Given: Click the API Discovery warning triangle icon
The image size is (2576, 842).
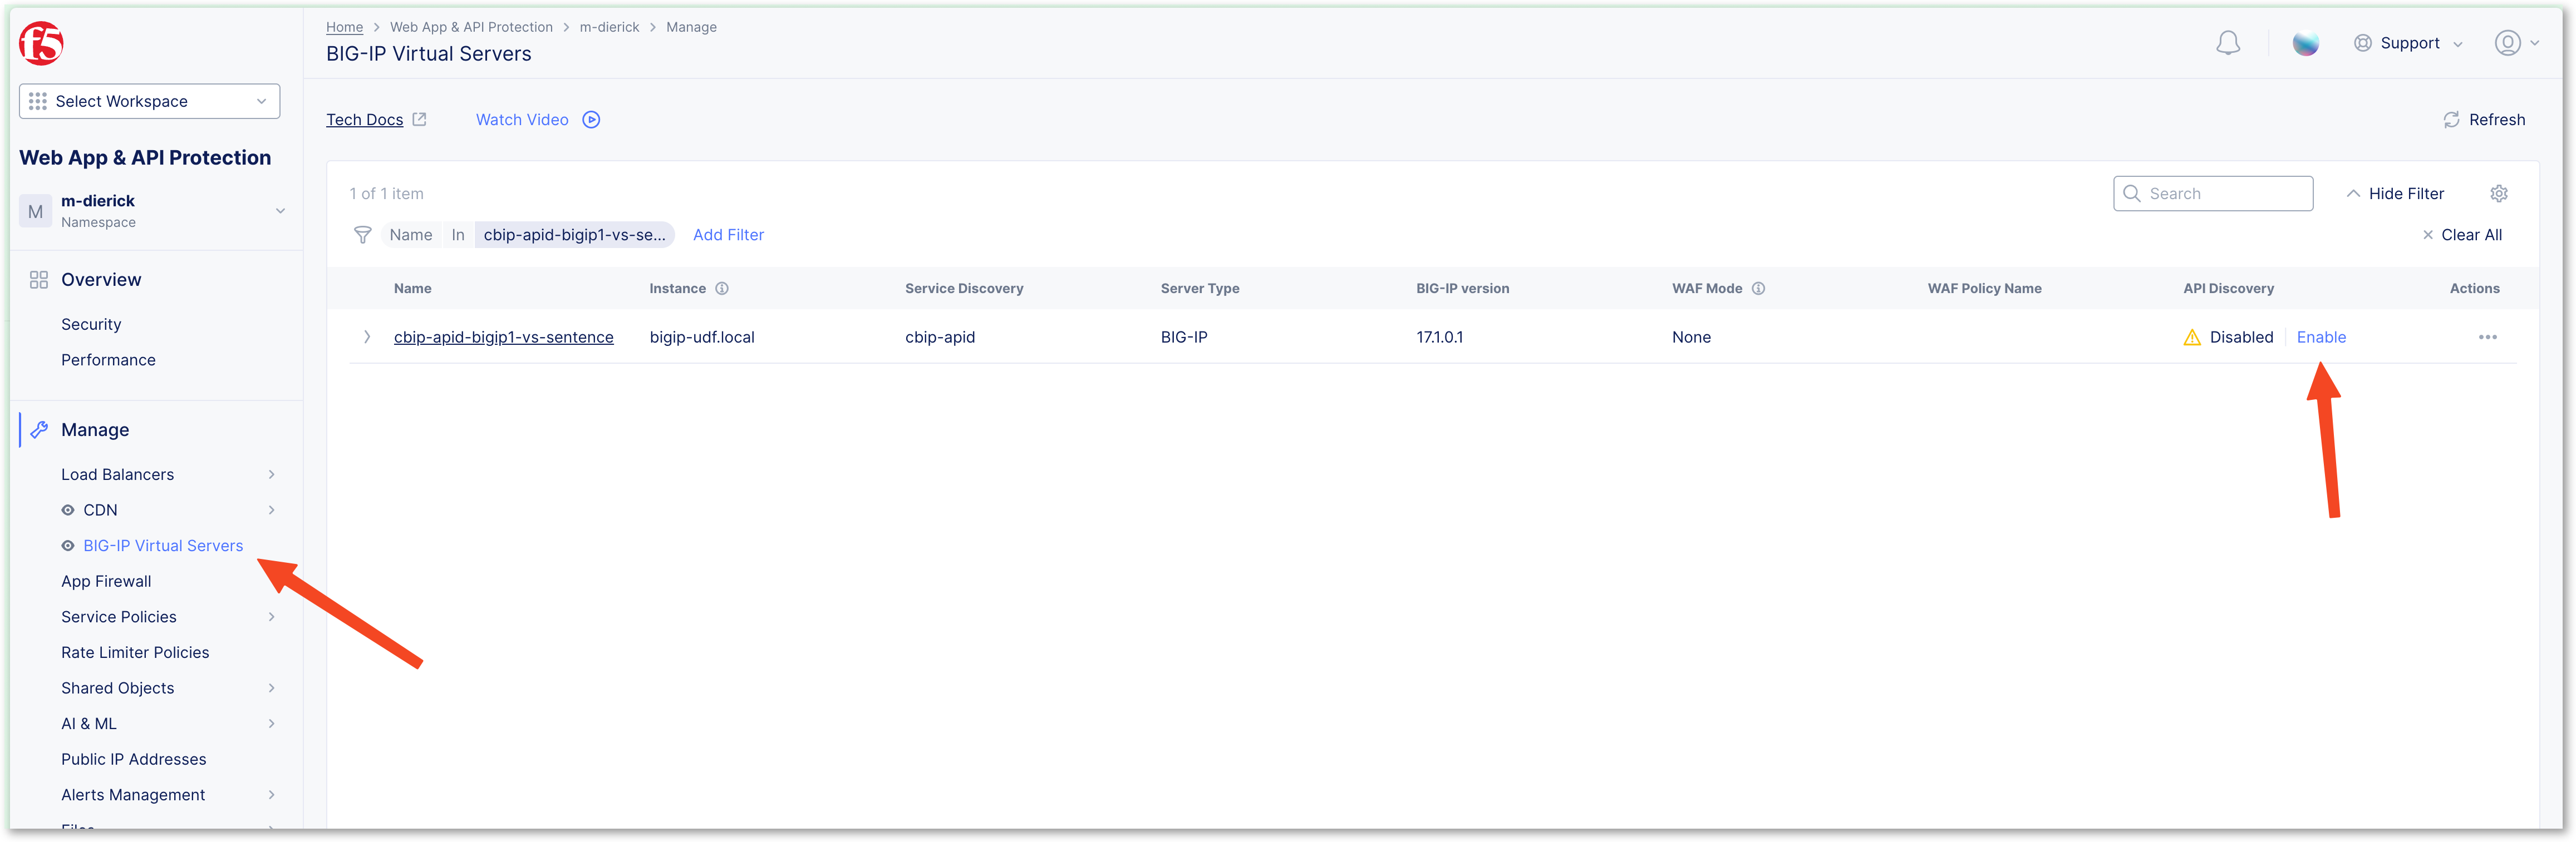Looking at the screenshot, I should (x=2192, y=338).
